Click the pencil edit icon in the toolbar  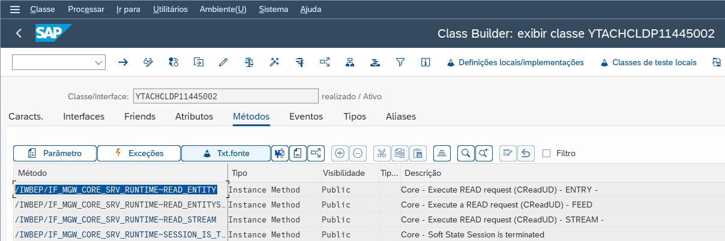(x=224, y=62)
